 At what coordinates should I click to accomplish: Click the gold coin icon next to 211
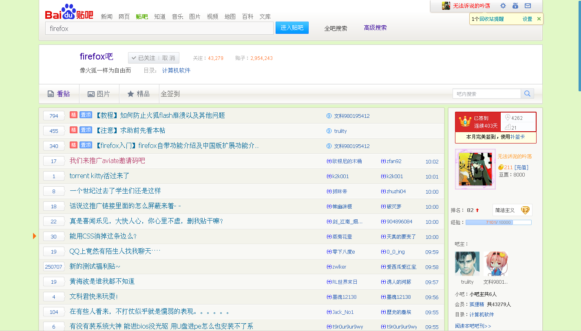(x=501, y=167)
